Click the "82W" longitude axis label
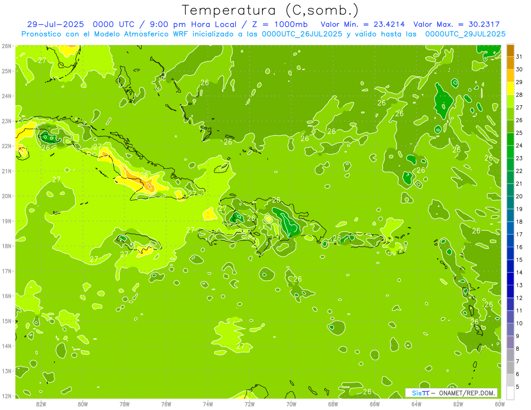The width and height of the screenshot is (531, 410). point(41,404)
